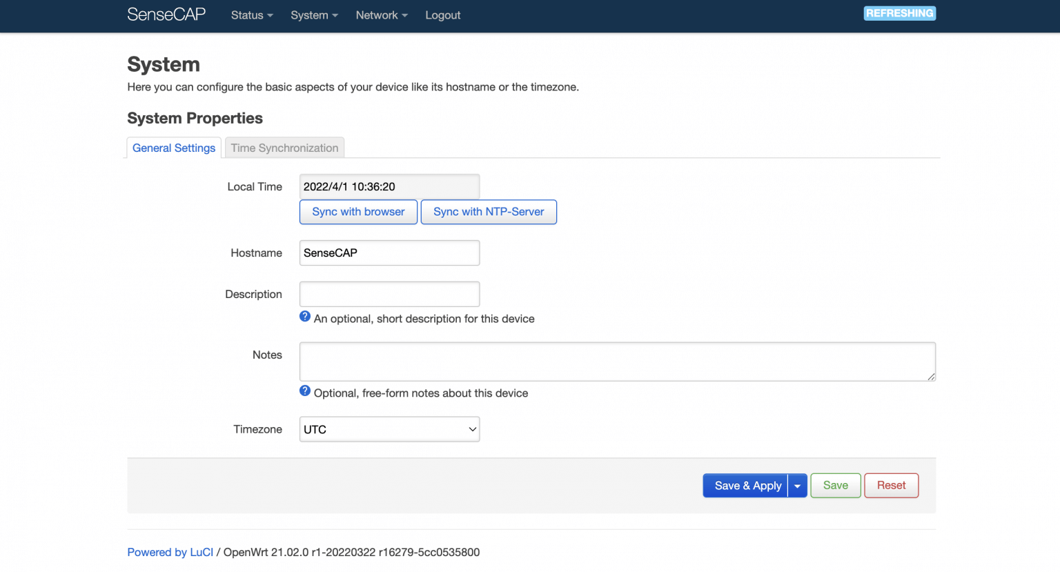Switch to Time Synchronization tab
Image resolution: width=1060 pixels, height=572 pixels.
click(x=284, y=148)
